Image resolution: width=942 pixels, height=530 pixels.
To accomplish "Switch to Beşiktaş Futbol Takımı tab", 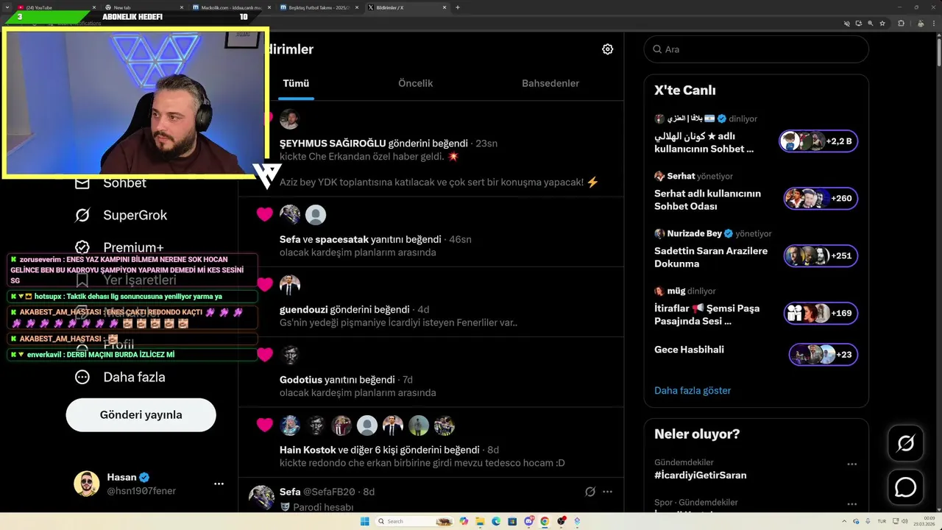I will click(320, 7).
